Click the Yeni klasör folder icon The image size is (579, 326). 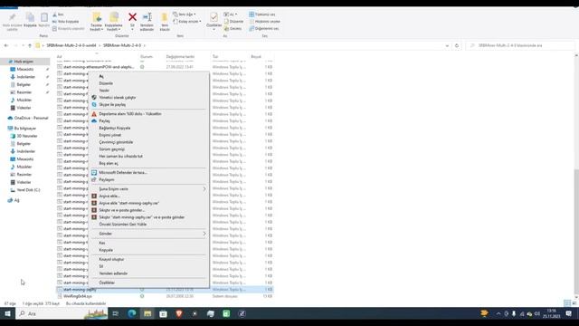(165, 17)
